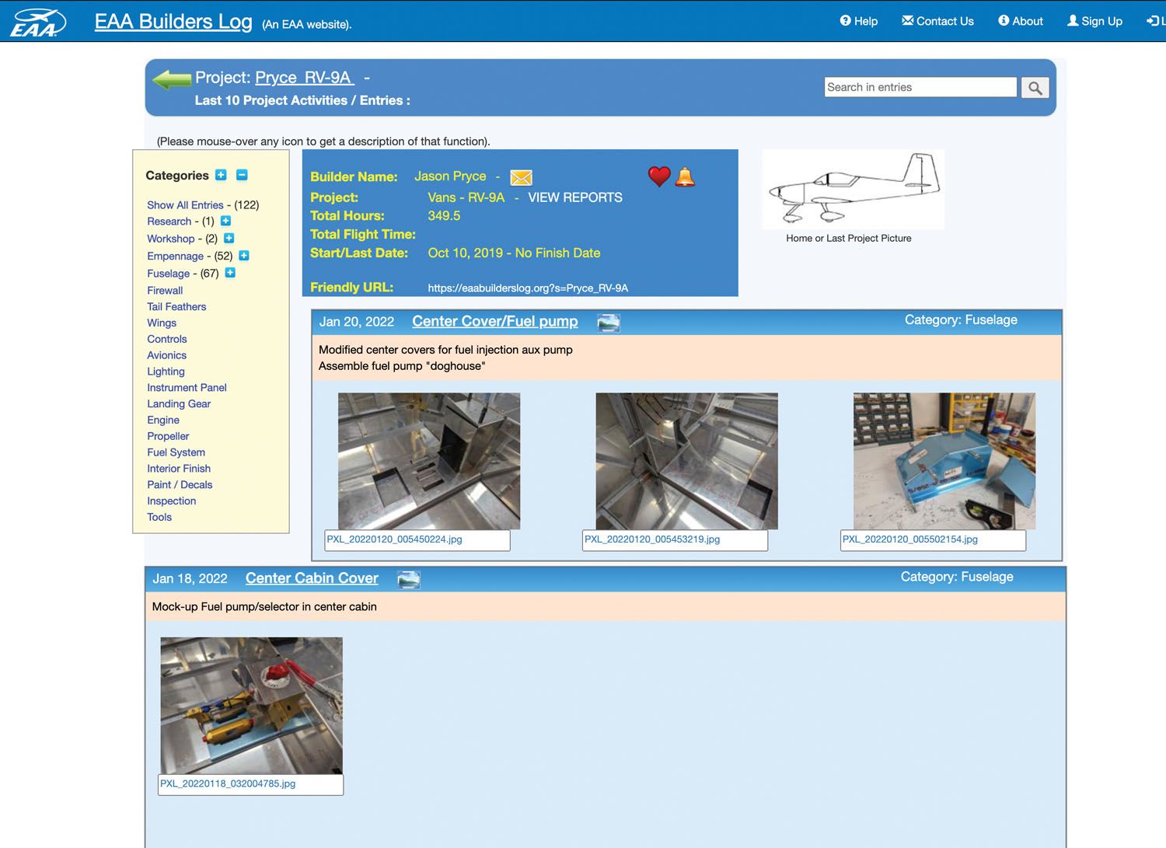Select the Interior Finish category

pyautogui.click(x=179, y=469)
